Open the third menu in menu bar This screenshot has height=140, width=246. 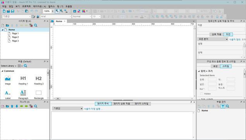click(x=17, y=7)
